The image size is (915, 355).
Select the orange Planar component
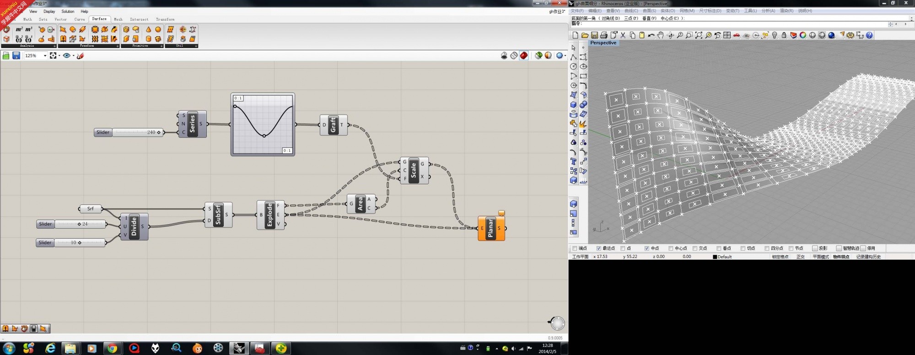pyautogui.click(x=491, y=228)
